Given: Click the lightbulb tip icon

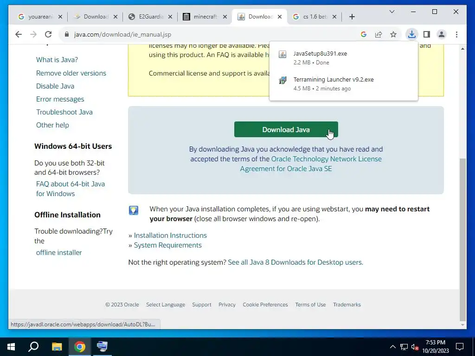Looking at the screenshot, I should pos(134,210).
